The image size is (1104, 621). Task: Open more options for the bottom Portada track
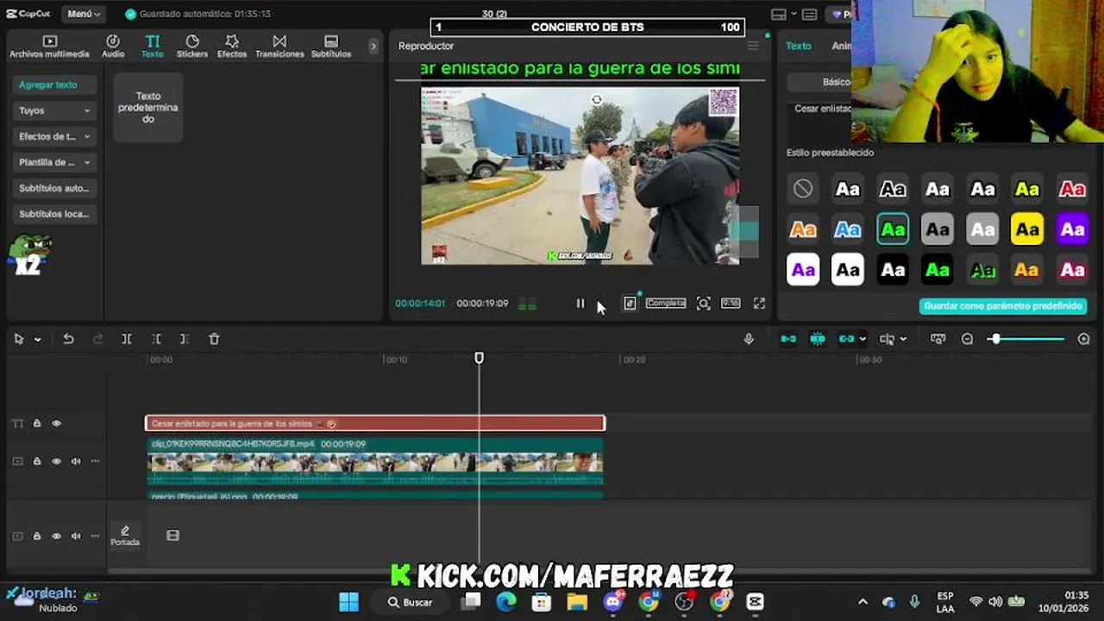coord(95,536)
